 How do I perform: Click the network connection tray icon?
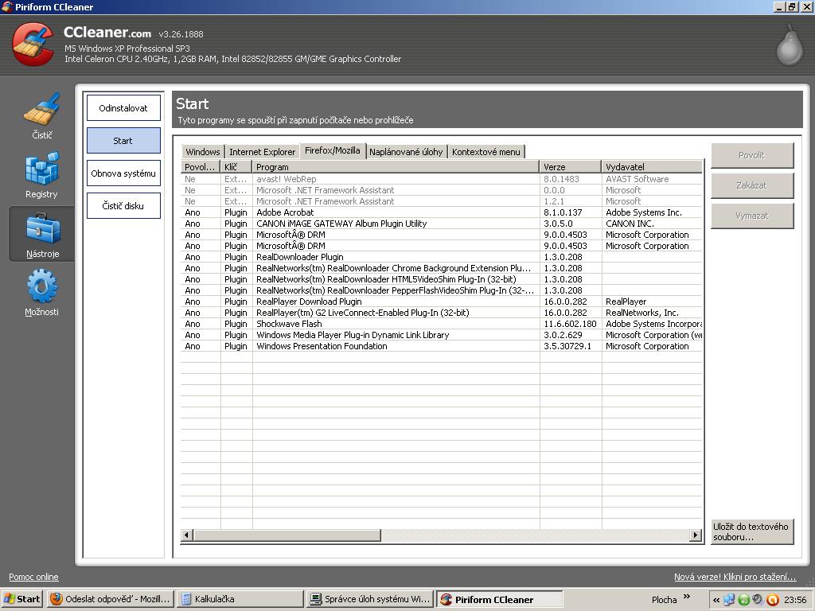click(x=729, y=600)
